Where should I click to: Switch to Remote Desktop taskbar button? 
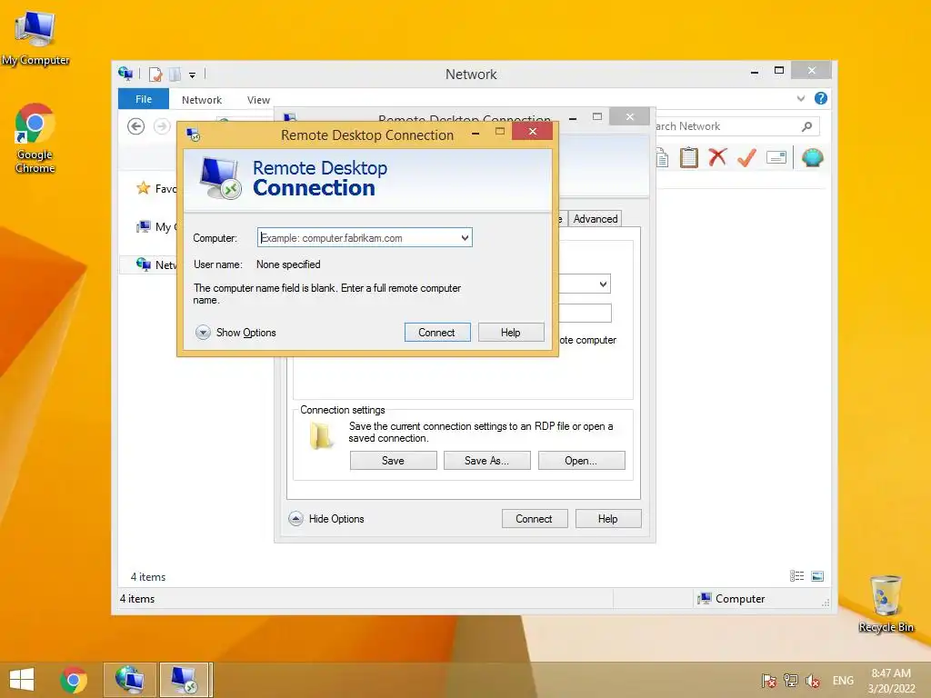point(184,680)
